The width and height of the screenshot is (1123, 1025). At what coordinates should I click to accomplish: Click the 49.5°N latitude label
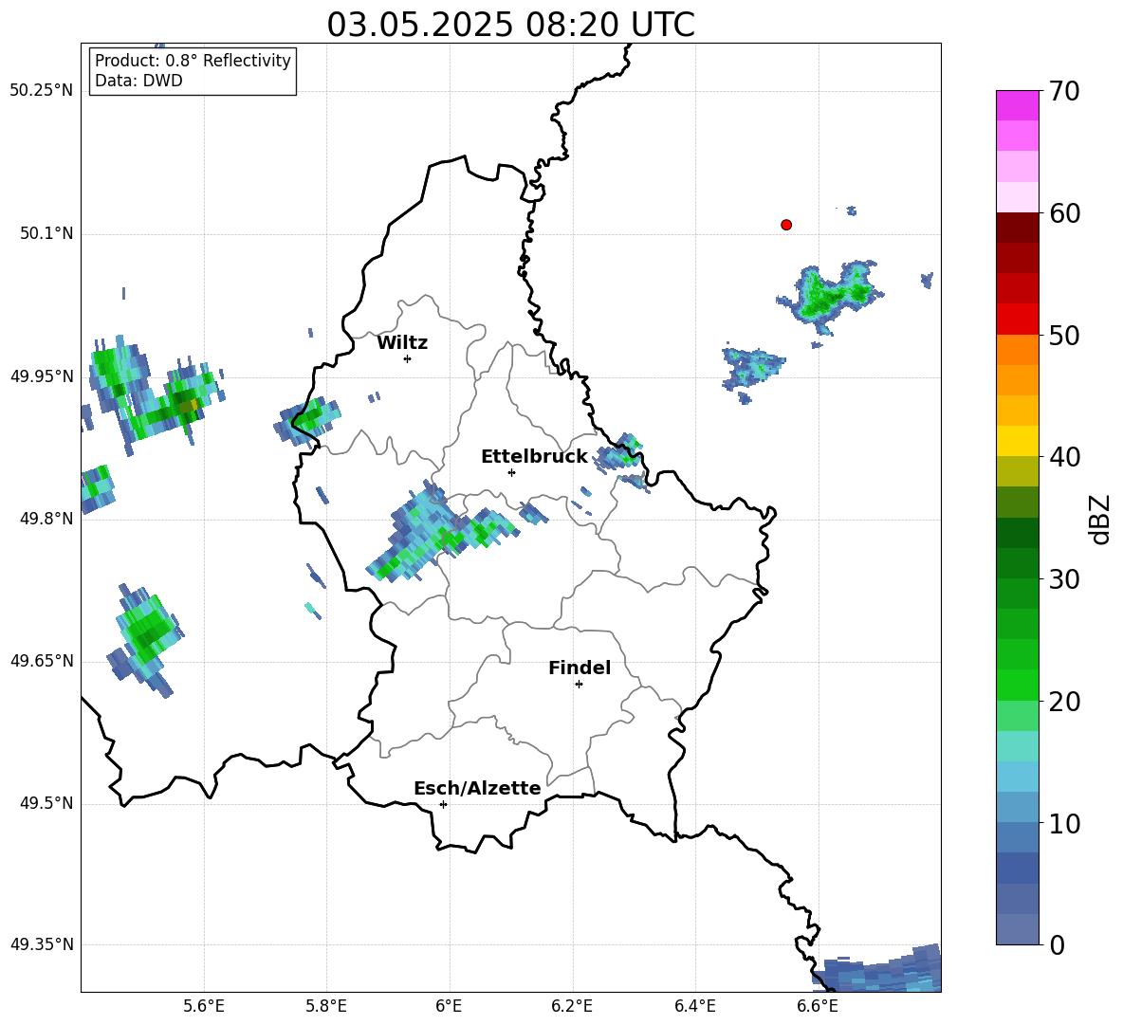(x=46, y=803)
